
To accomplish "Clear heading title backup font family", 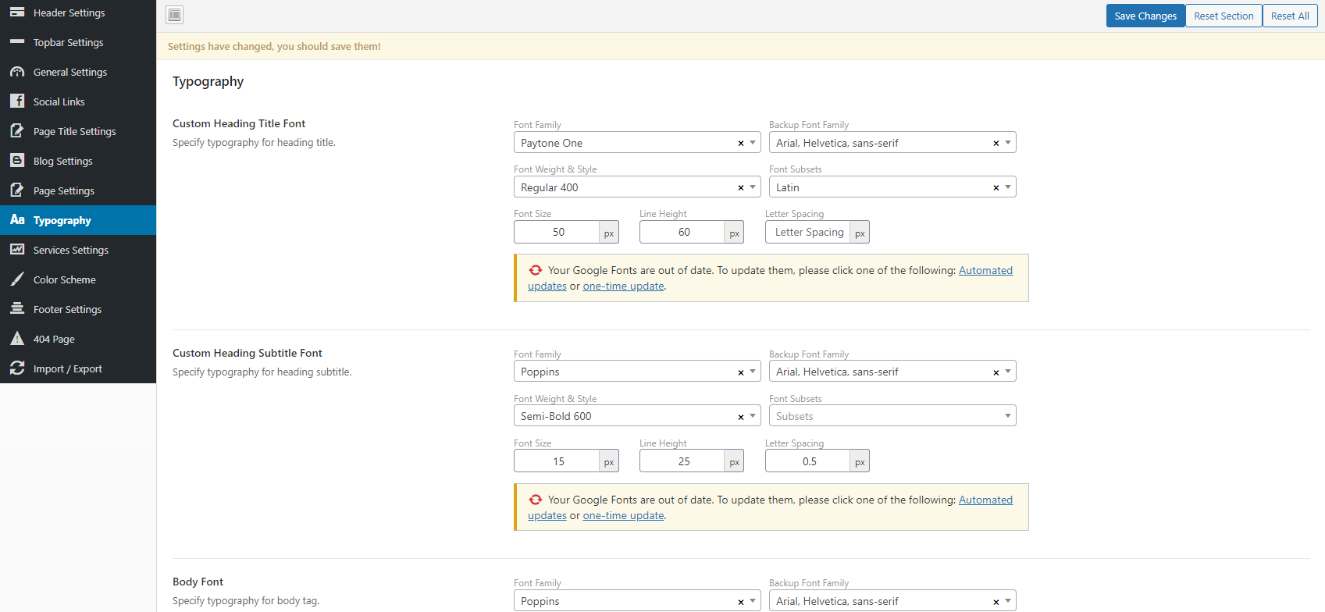I will tap(996, 144).
